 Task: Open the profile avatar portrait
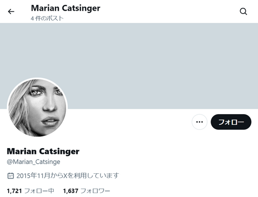37,108
